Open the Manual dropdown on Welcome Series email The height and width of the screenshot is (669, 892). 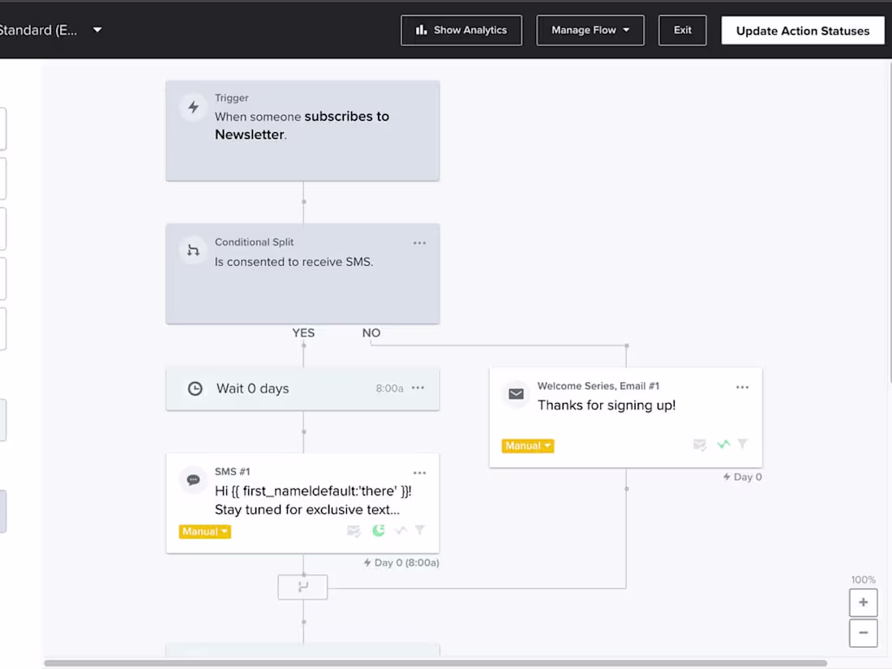[528, 445]
